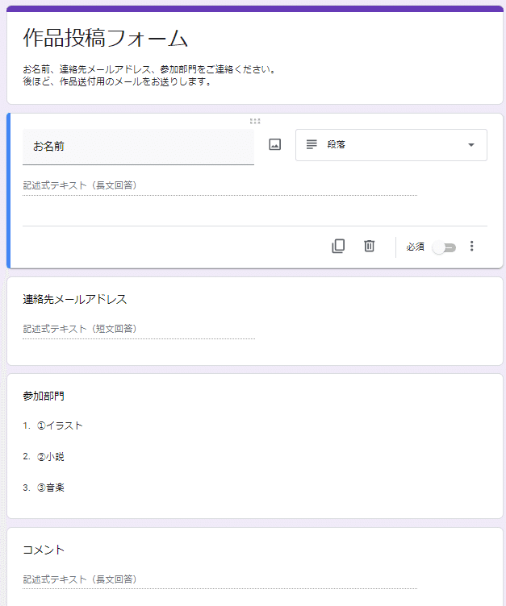
Task: Open the three-dot more options menu
Action: tap(471, 247)
